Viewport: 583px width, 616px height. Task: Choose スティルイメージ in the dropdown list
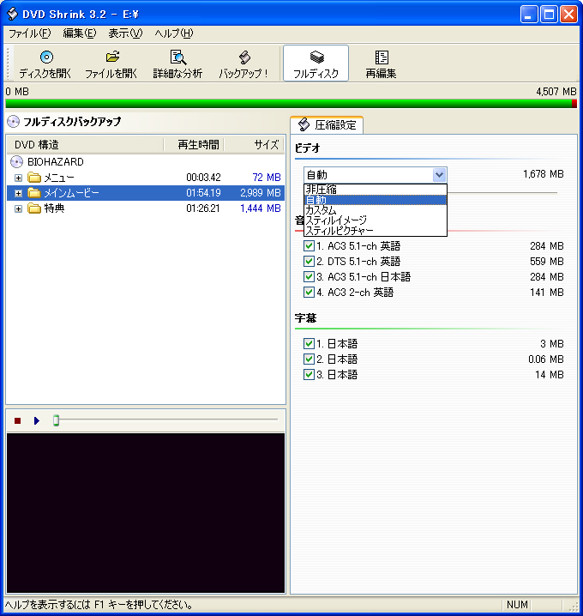point(376,220)
